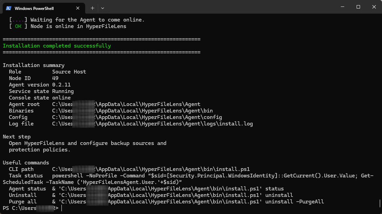Click the Service state 'Running' value
The image size is (382, 214).
[63, 91]
